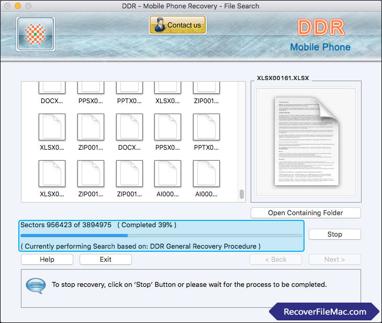Click 'PPTX0...' label followed by XLSX0 label

(129, 101)
